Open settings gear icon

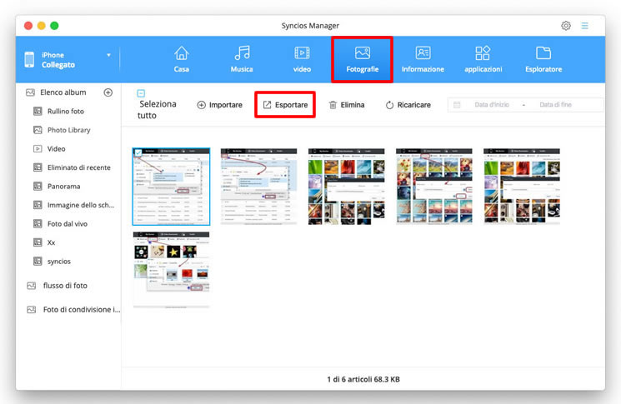(x=566, y=26)
